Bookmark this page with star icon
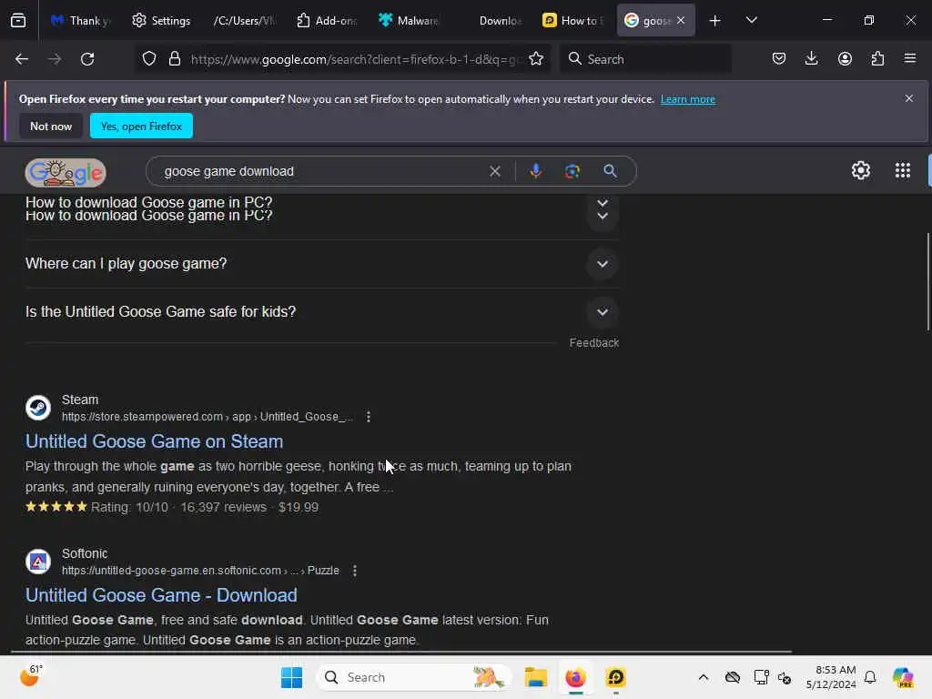Screen dimensions: 932x699 [x=536, y=59]
